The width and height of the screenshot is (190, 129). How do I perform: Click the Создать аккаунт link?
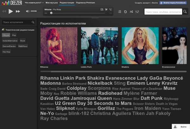(142, 3)
